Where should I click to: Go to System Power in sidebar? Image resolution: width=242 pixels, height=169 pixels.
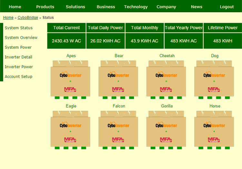pyautogui.click(x=18, y=47)
